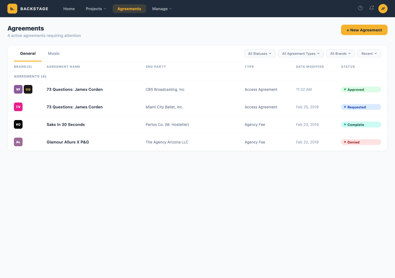Click the JF user avatar
The image size is (395, 278).
click(383, 9)
